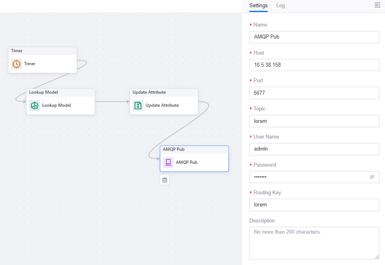Select the Topic input field
The height and width of the screenshot is (265, 385).
coord(314,121)
